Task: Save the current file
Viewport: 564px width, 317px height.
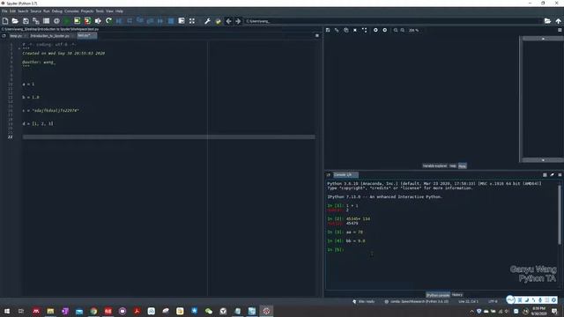Action: pyautogui.click(x=26, y=21)
